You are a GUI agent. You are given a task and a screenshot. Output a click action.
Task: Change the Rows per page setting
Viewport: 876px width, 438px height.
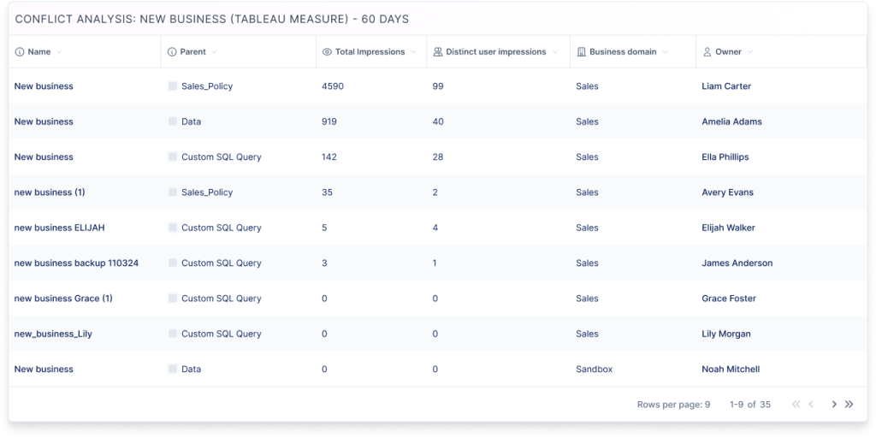[674, 405]
